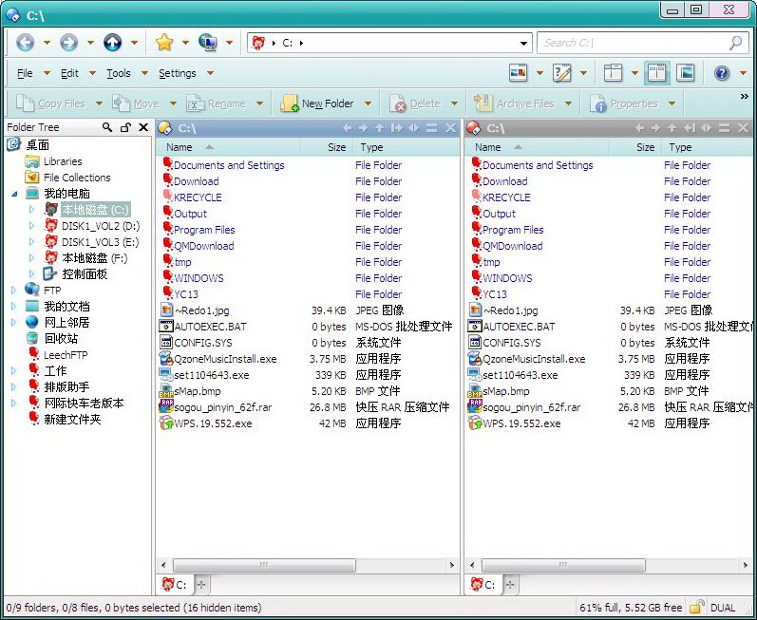Select LeechFTP in Folder Tree
This screenshot has width=757, height=620.
66,355
